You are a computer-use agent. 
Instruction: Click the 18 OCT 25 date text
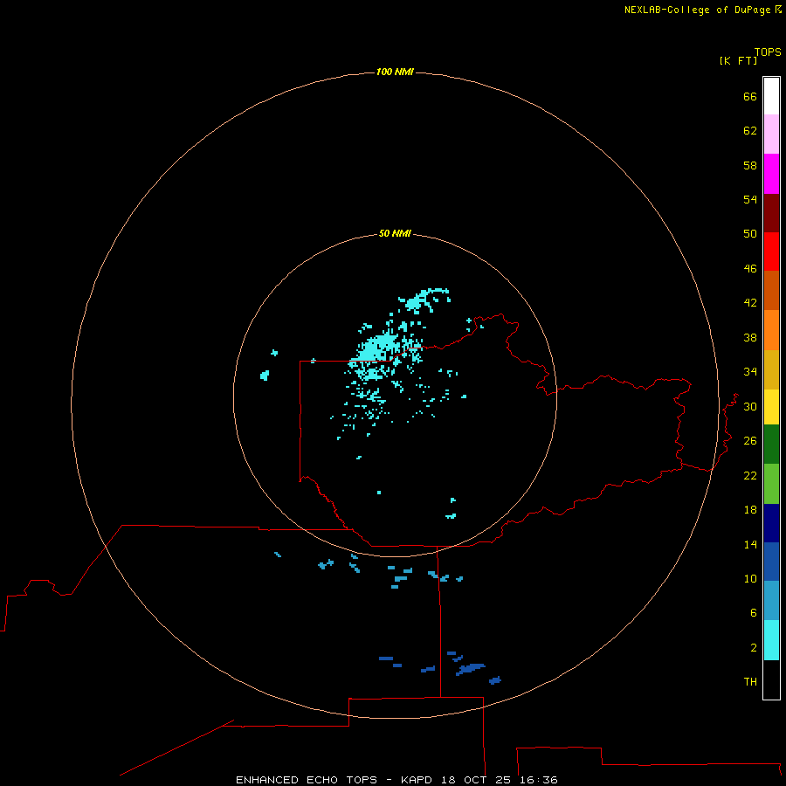click(476, 780)
